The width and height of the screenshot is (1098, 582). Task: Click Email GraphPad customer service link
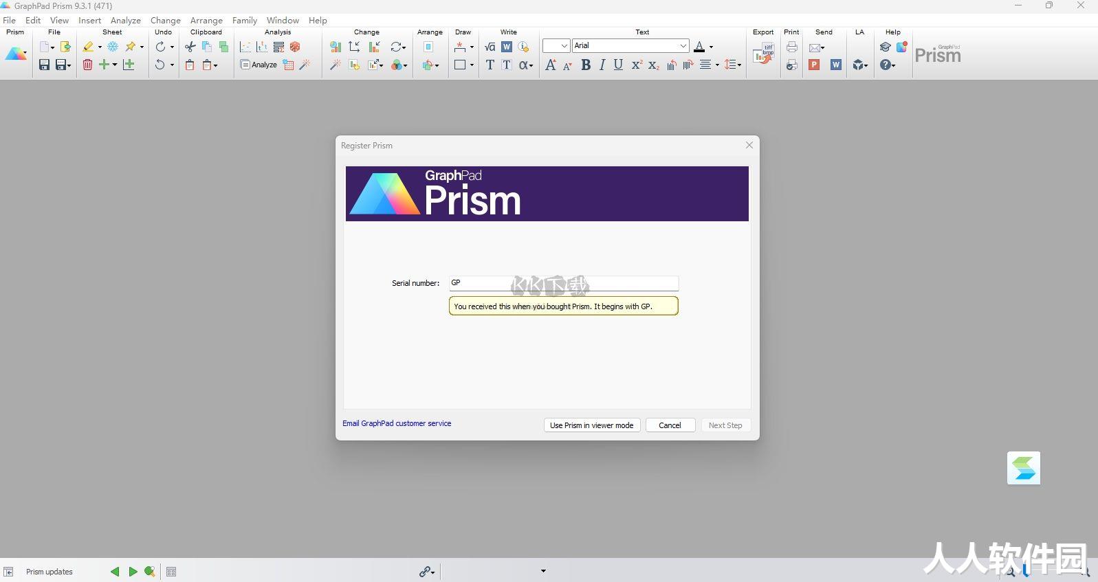click(x=397, y=423)
